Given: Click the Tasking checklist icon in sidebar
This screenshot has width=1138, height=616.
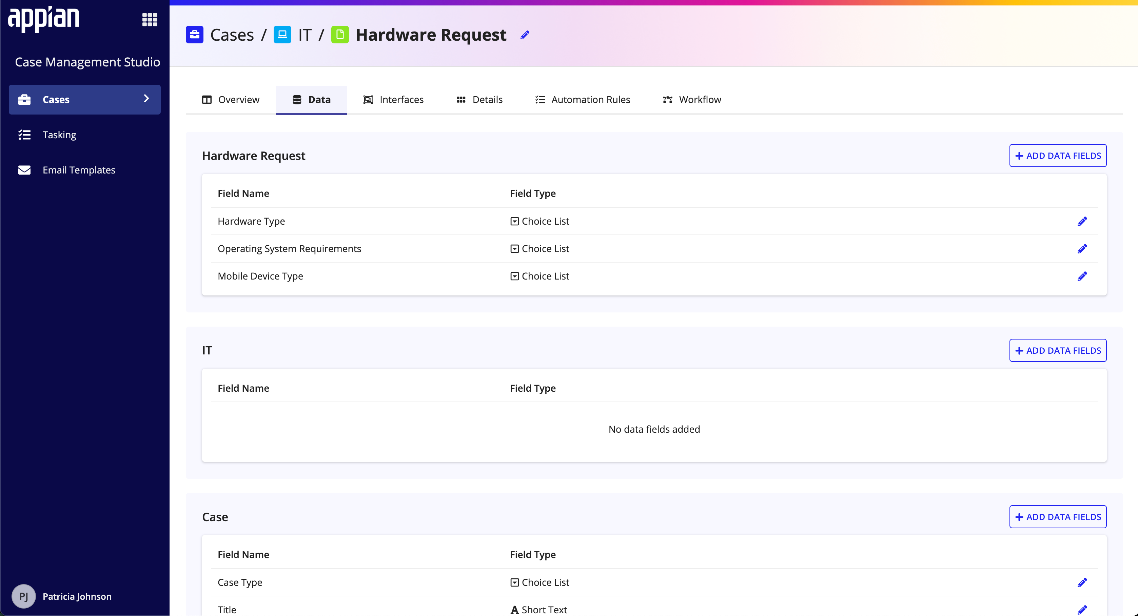Looking at the screenshot, I should pos(24,135).
